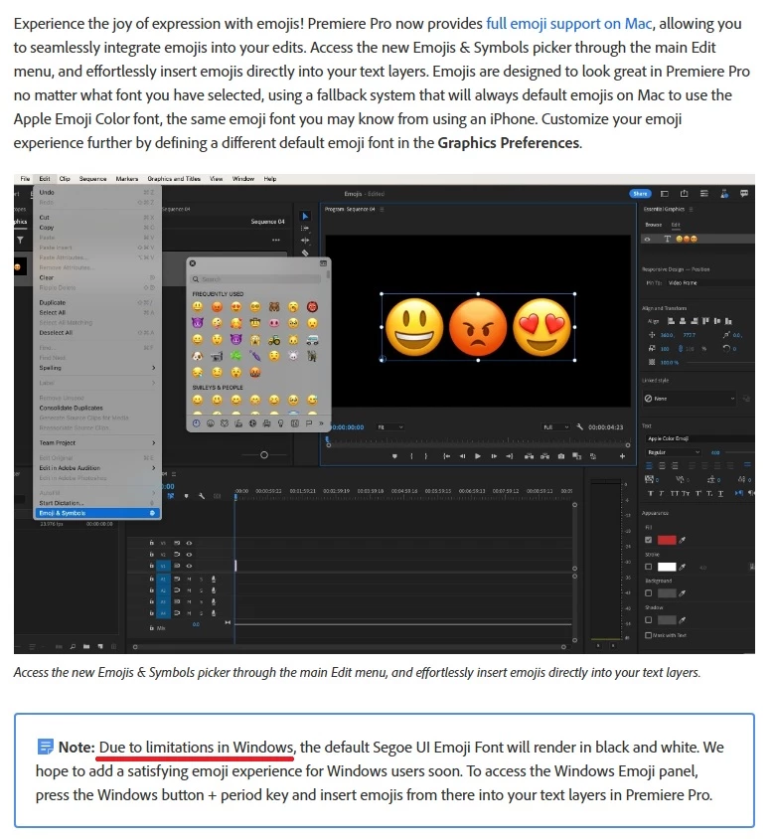Open the Quick Export icon

point(685,194)
